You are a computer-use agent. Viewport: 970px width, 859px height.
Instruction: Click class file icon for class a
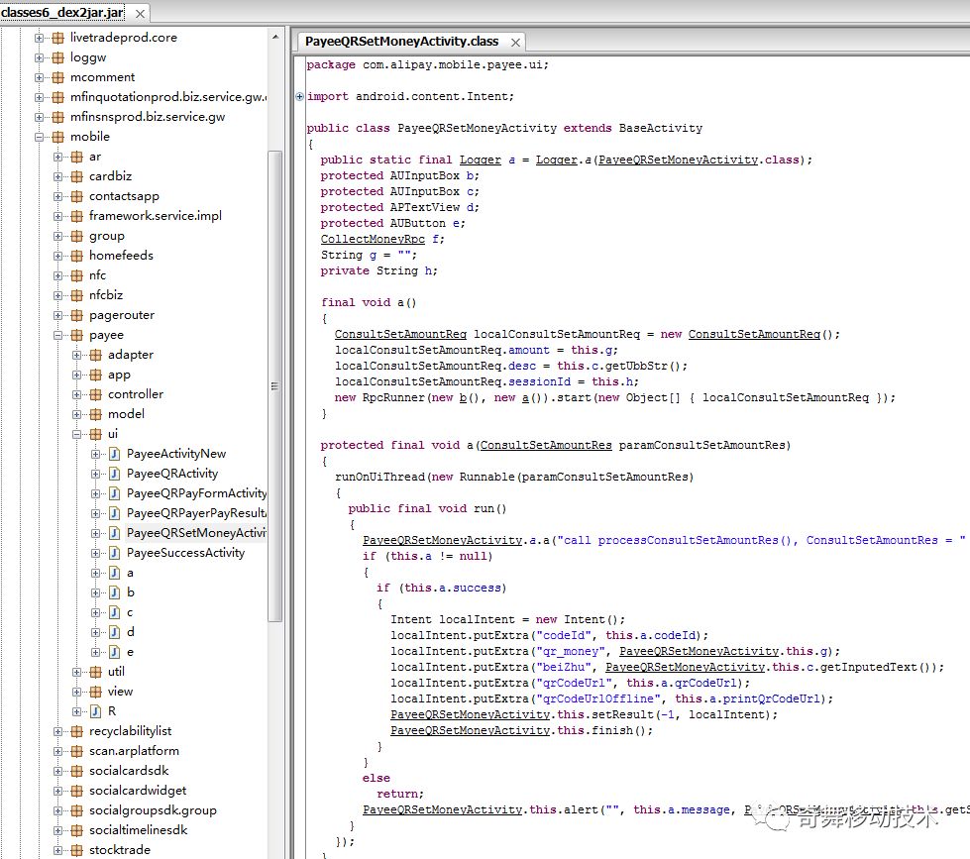coord(115,573)
